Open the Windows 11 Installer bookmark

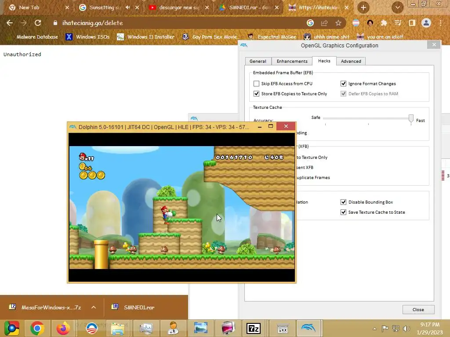click(x=146, y=37)
